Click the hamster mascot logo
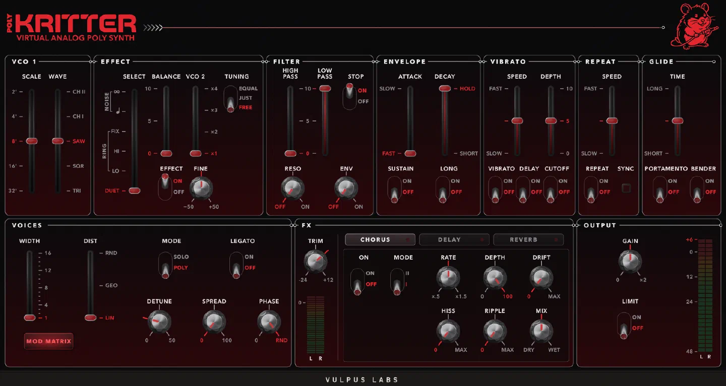726x386 pixels. (694, 26)
